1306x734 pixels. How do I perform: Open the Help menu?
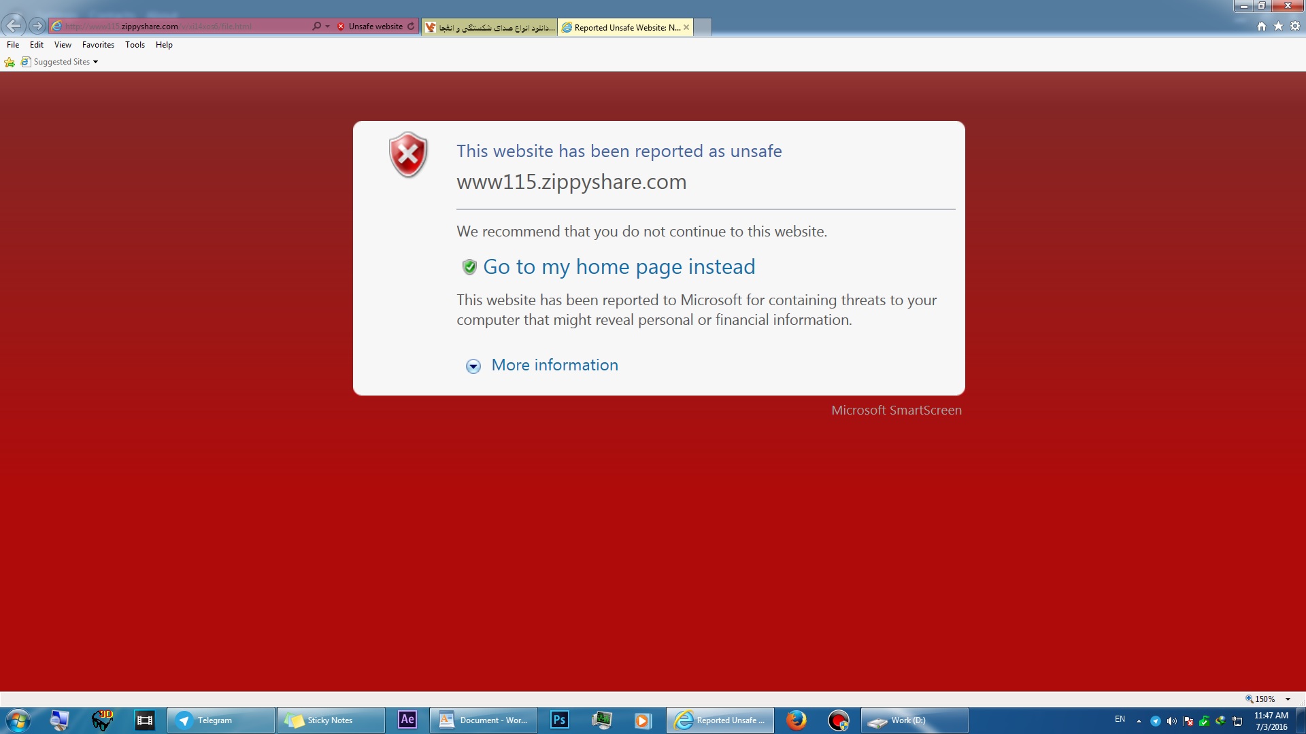[x=164, y=45]
